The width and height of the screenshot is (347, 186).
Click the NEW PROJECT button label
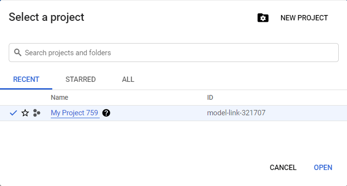tap(304, 18)
